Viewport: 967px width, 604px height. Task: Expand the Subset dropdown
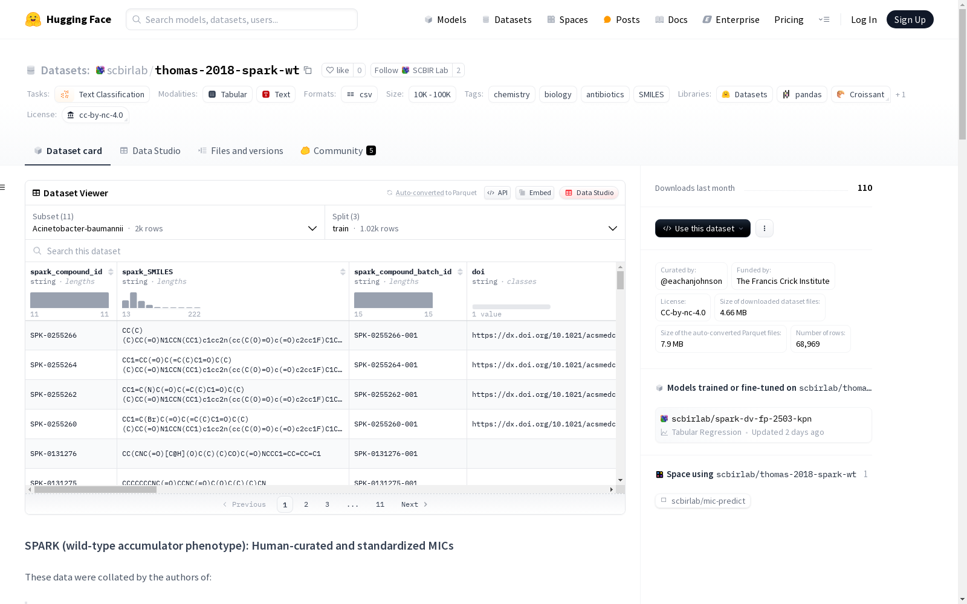(175, 222)
